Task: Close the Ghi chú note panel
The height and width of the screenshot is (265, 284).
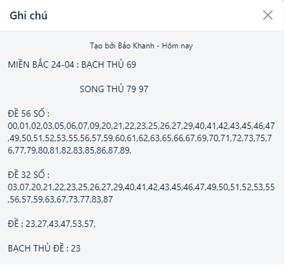Action: [268, 15]
